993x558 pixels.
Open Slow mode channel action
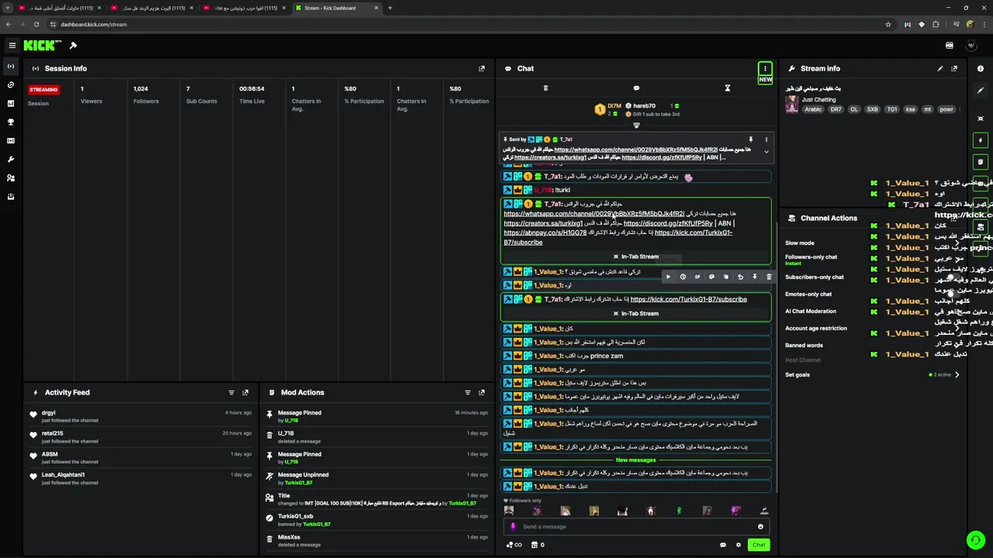800,243
